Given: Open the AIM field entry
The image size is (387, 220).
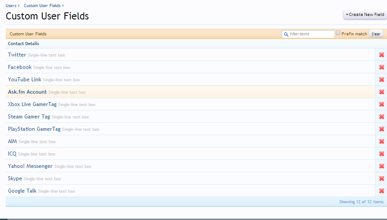Looking at the screenshot, I should click(x=12, y=141).
